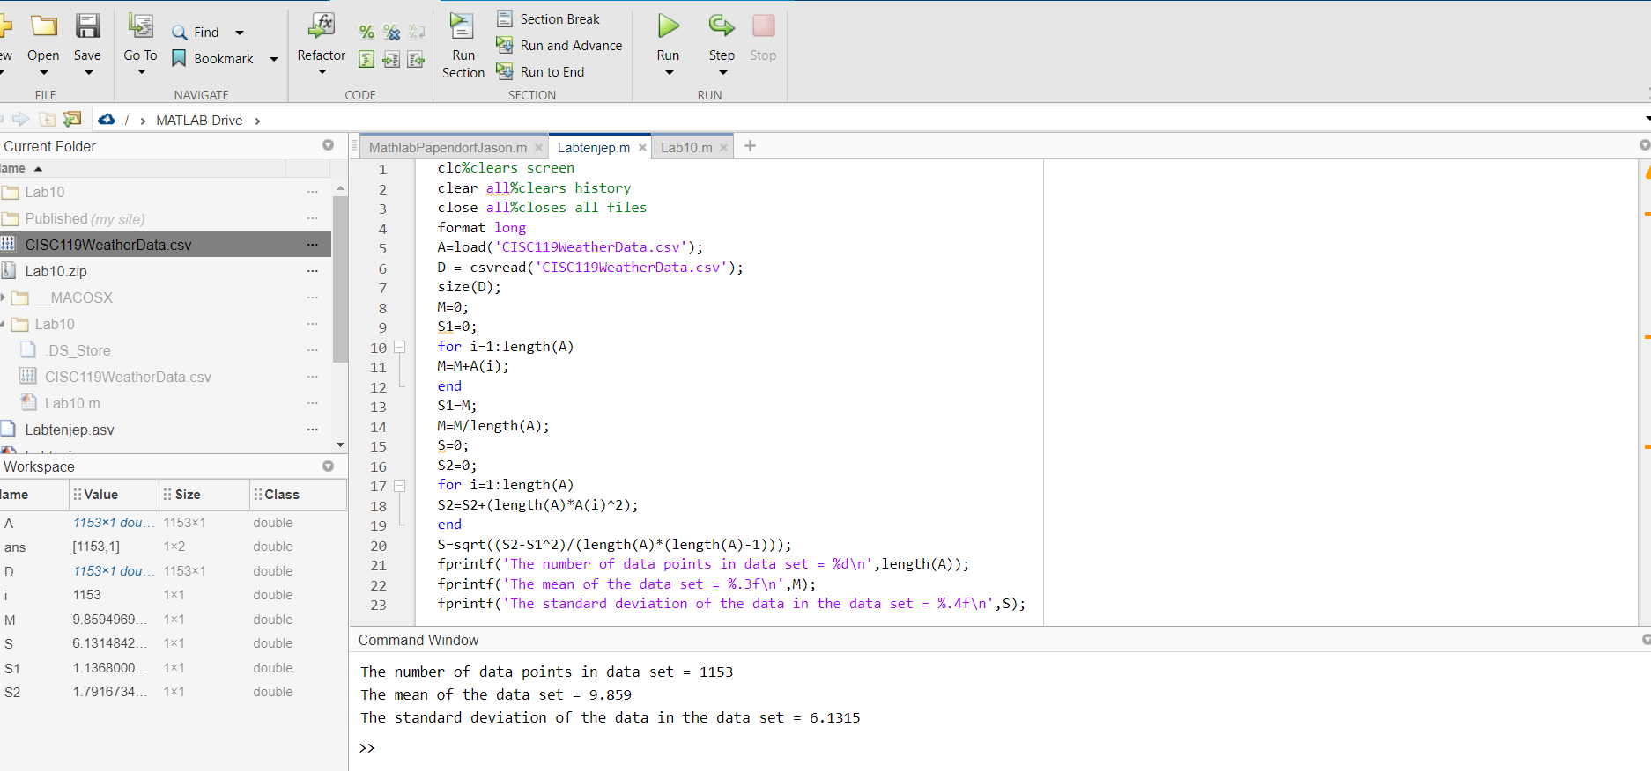The image size is (1651, 771).
Task: Expand the Refactor dropdown arrow
Action: [322, 72]
